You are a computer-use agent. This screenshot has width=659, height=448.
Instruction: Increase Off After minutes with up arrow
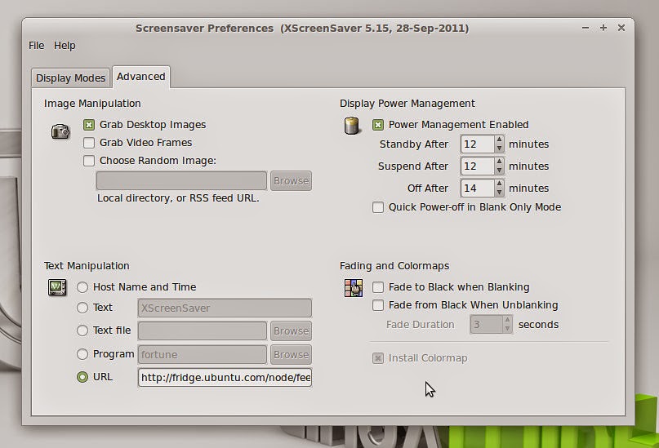(x=499, y=184)
